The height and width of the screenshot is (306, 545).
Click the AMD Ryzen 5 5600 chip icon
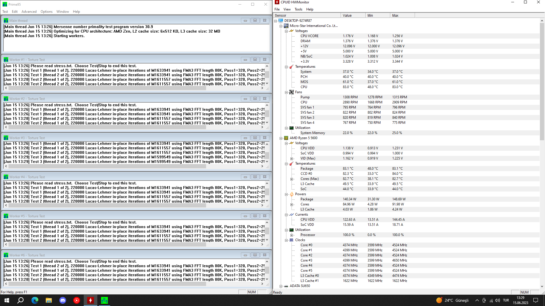coord(286,138)
